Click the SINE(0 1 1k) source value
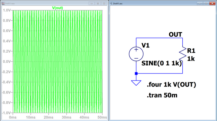This screenshot has width=217, height=121. (161, 64)
